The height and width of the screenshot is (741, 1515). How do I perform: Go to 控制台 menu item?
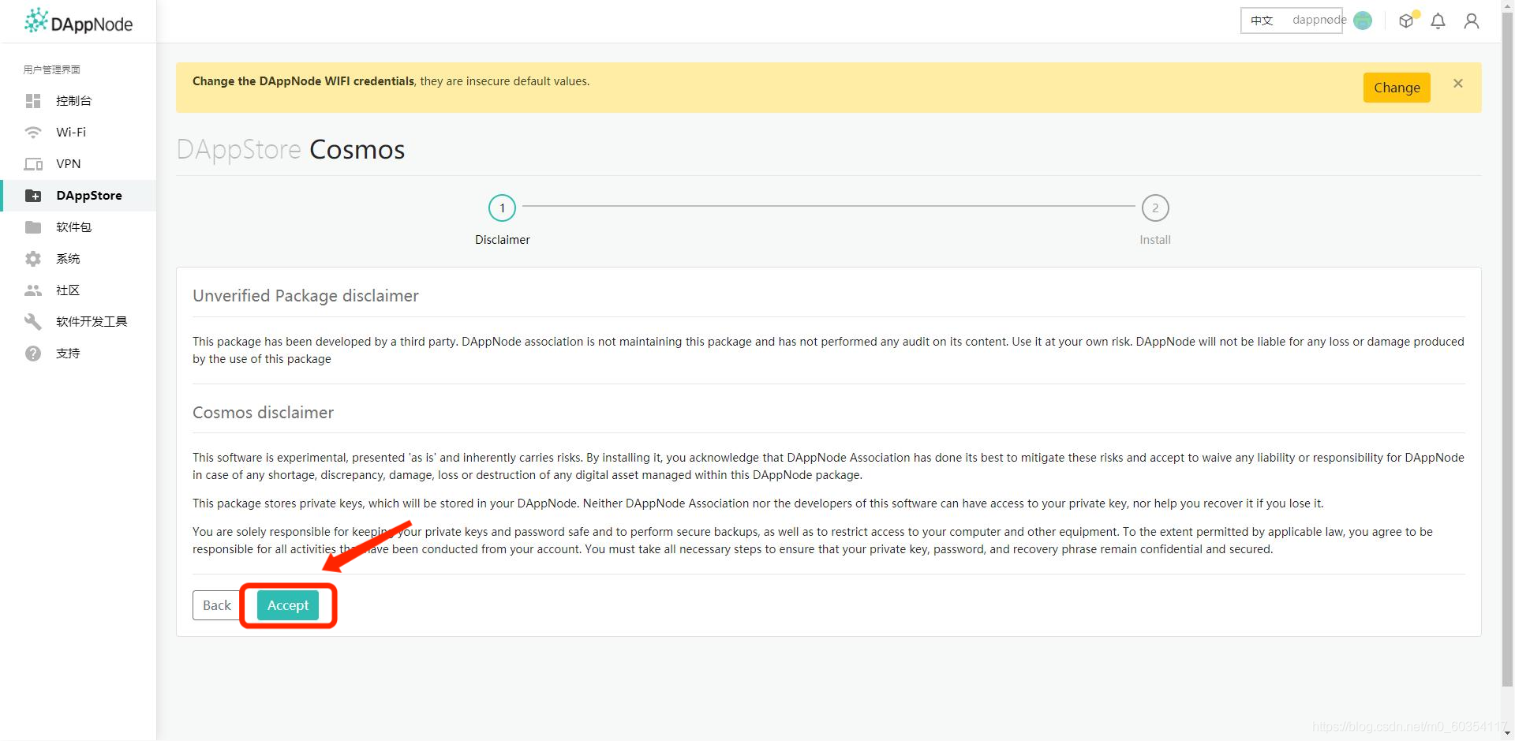click(78, 101)
